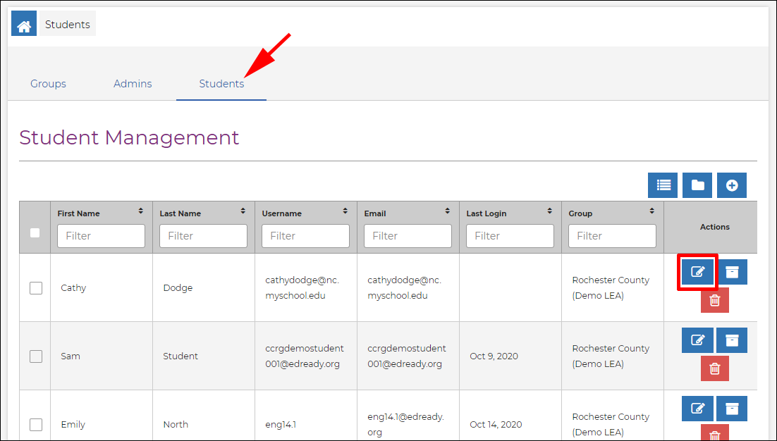The width and height of the screenshot is (777, 441).
Task: Click the list view icon button
Action: [663, 185]
